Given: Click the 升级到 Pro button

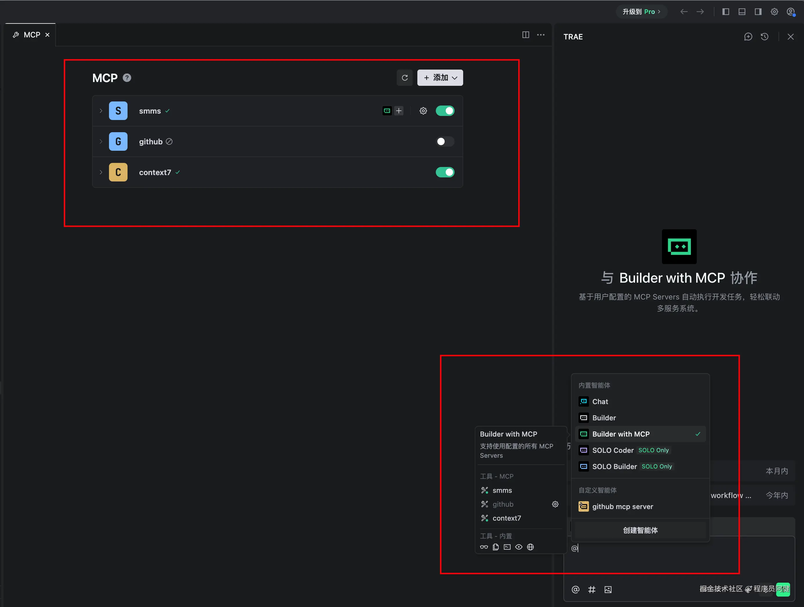Looking at the screenshot, I should click(x=641, y=12).
